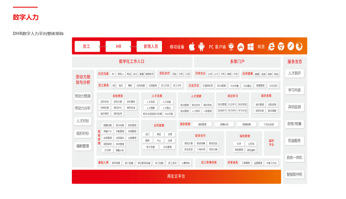Open 智能取件柜 service item
This screenshot has width=346, height=199.
pos(294,174)
